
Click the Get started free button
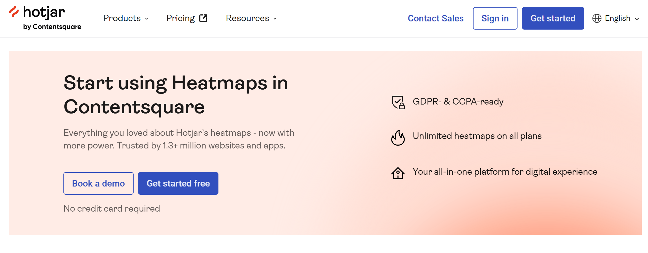pyautogui.click(x=178, y=183)
